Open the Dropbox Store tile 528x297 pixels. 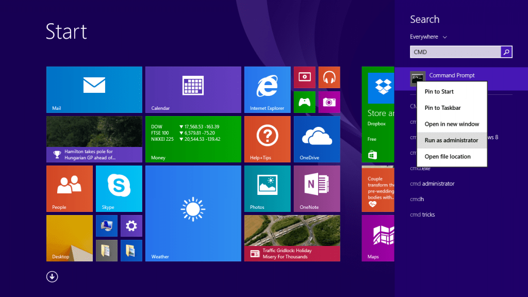tap(378, 114)
